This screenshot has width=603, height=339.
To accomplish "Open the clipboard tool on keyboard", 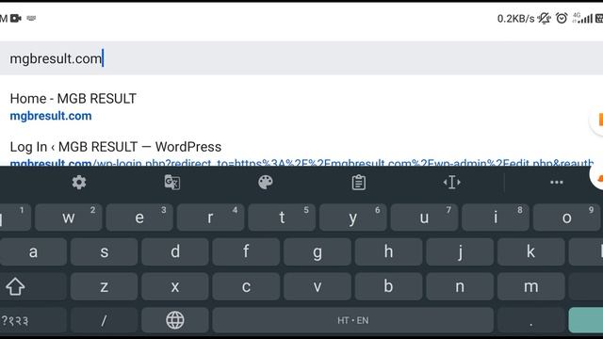I will tap(358, 183).
